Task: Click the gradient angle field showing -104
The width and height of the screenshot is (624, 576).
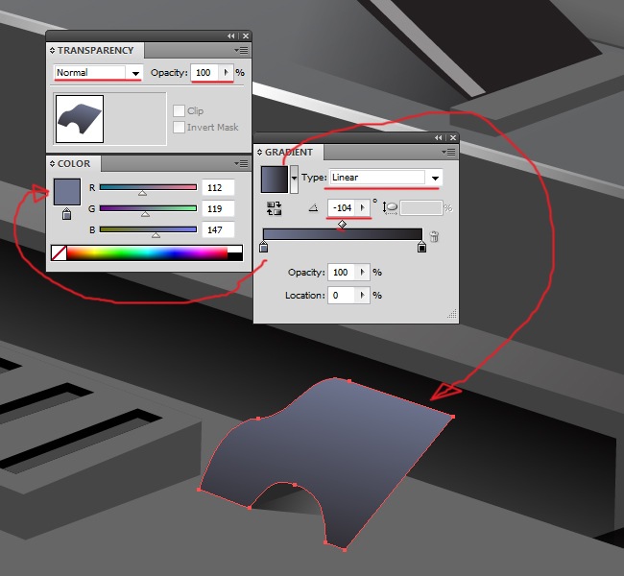Action: [x=343, y=207]
